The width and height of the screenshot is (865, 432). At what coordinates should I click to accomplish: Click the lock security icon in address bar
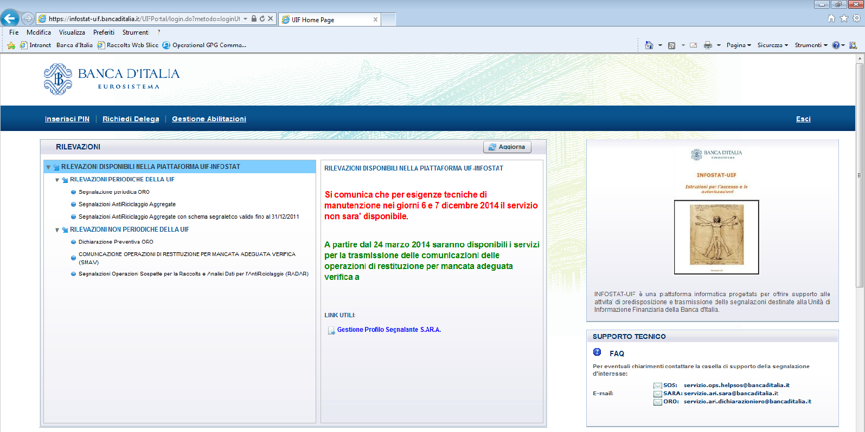point(254,18)
